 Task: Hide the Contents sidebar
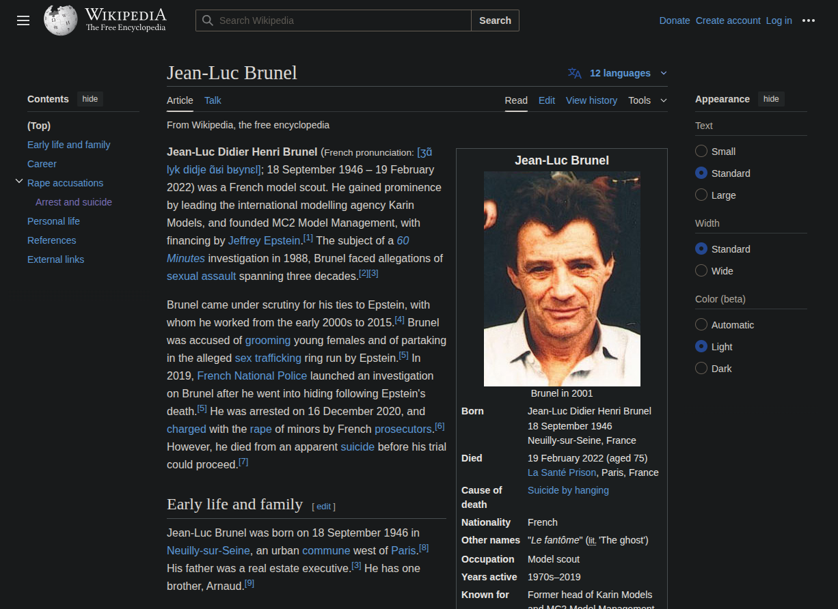tap(90, 99)
